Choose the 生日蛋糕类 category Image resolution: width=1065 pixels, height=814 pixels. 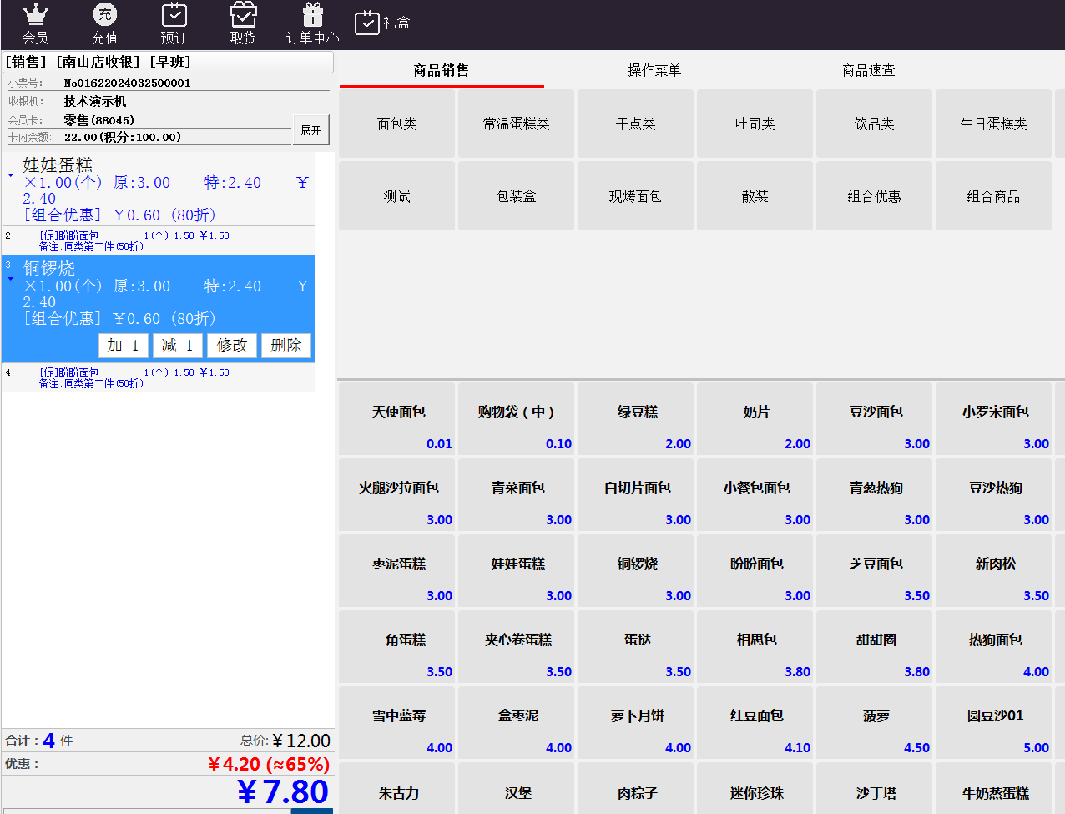[x=993, y=124]
